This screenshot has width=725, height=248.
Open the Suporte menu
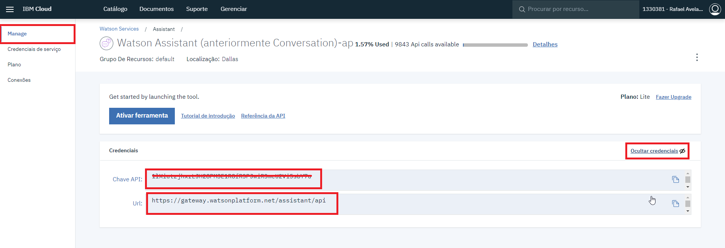(x=197, y=9)
